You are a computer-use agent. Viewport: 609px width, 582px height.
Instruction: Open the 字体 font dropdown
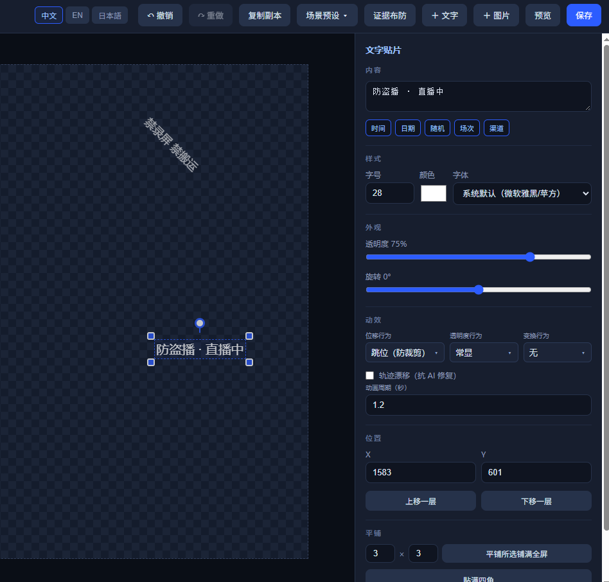522,193
